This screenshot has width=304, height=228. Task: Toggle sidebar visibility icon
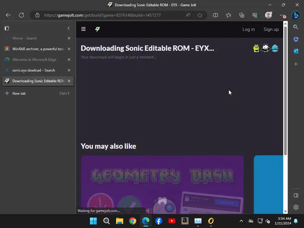pyautogui.click(x=296, y=195)
